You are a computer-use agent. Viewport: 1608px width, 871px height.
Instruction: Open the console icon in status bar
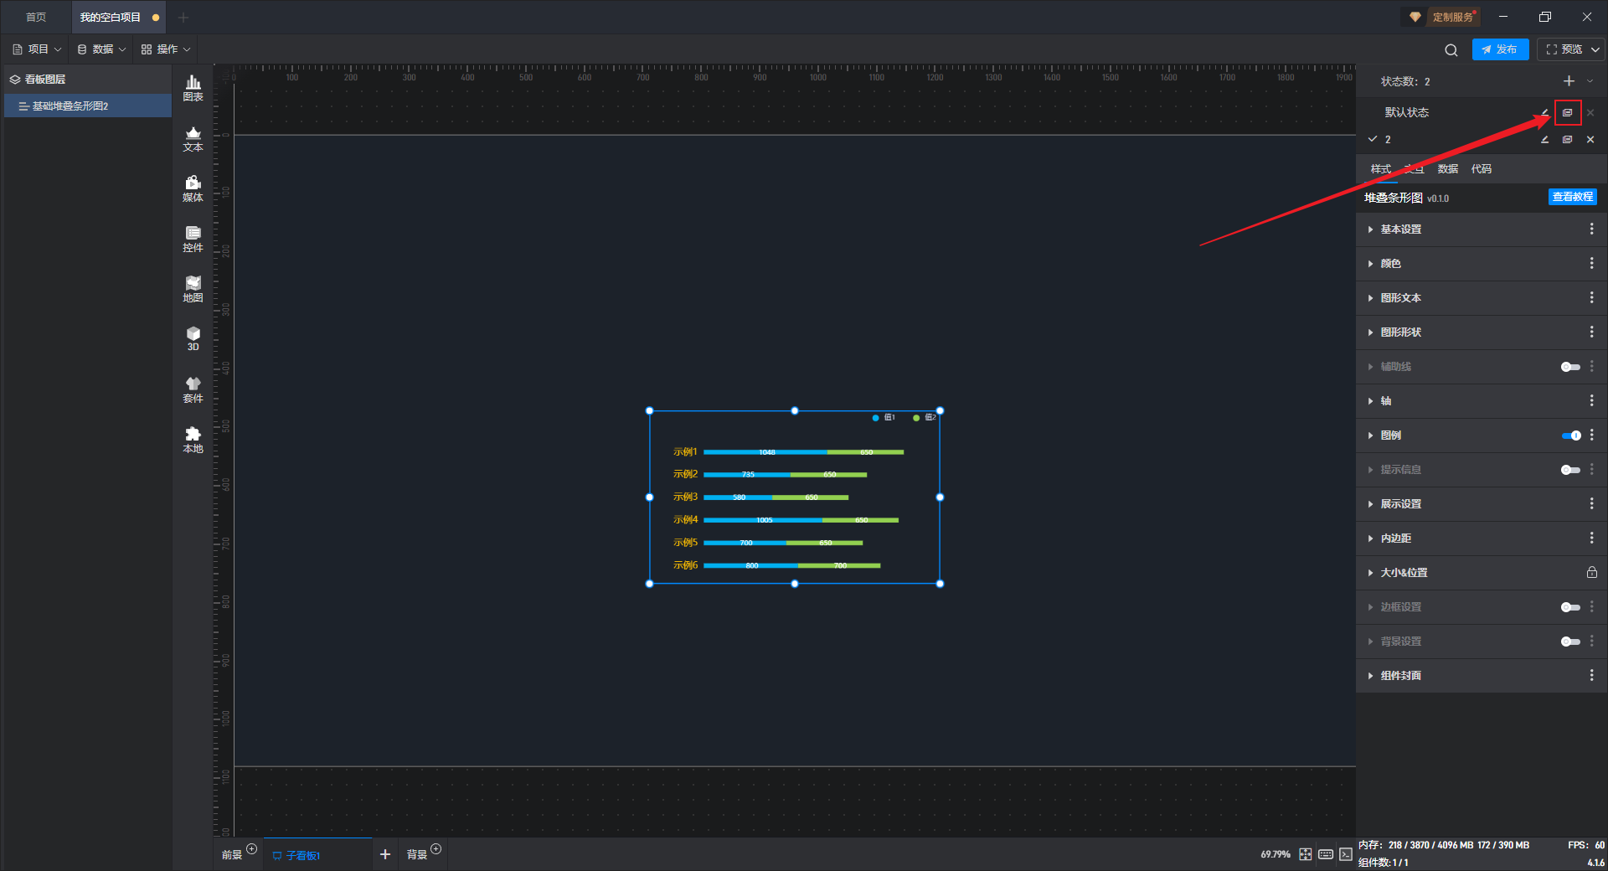[x=1345, y=854]
